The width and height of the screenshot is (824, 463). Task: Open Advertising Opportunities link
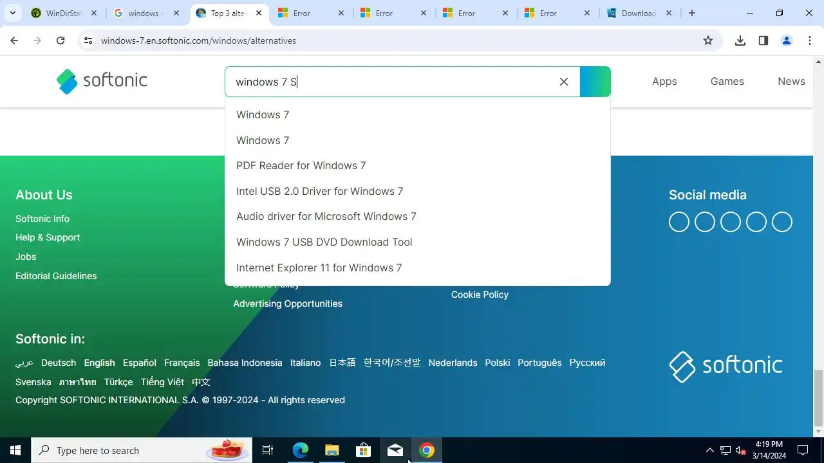click(288, 304)
